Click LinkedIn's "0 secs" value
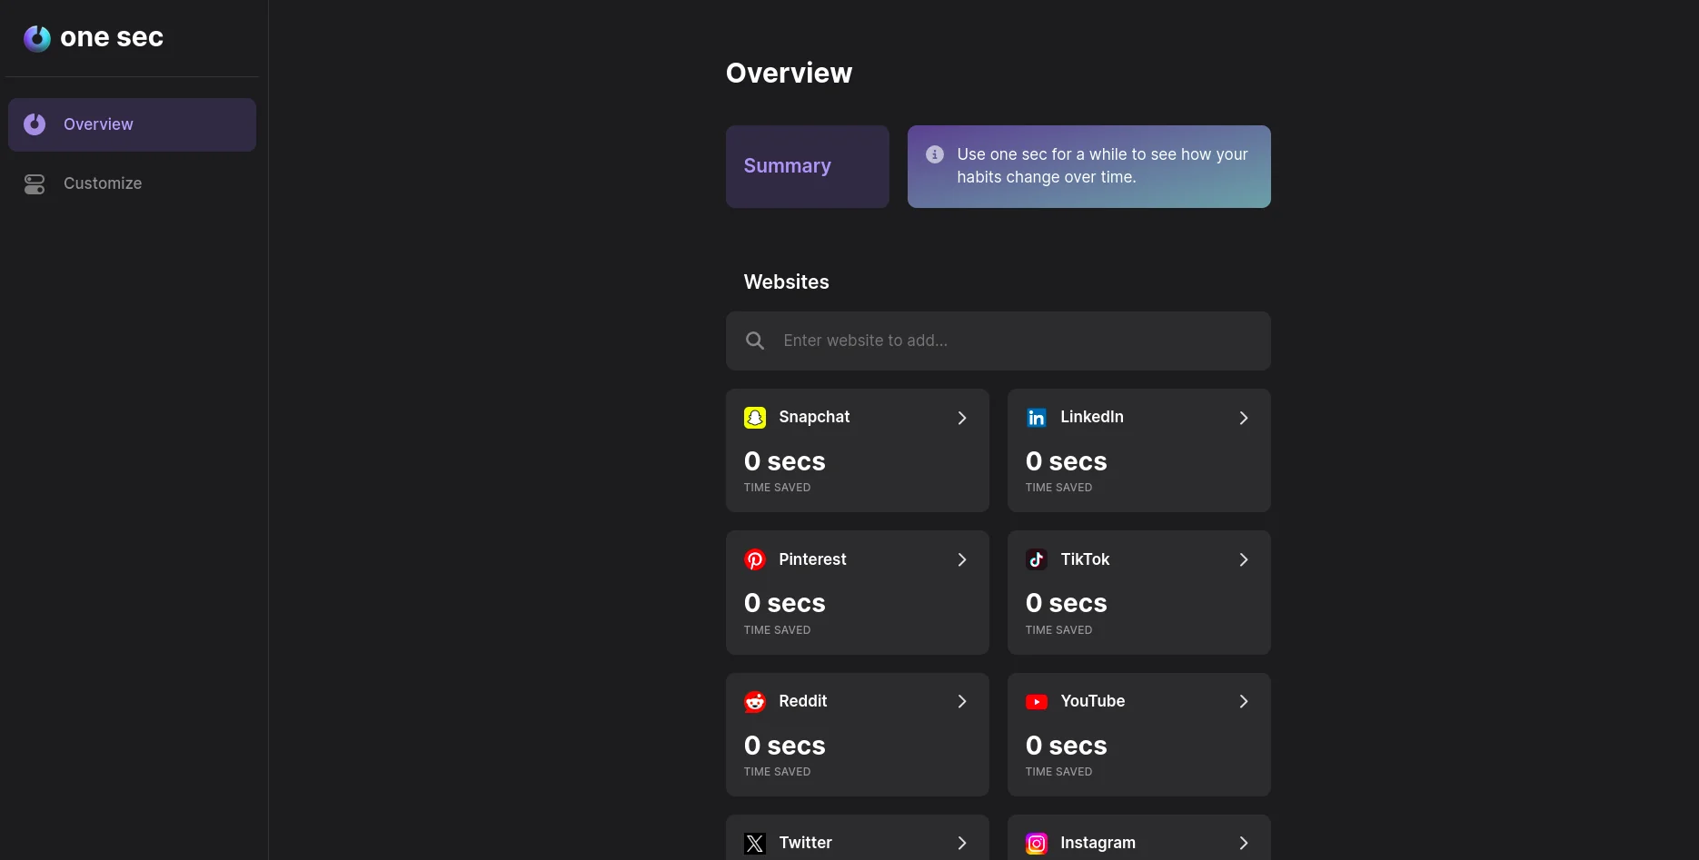 click(1067, 461)
